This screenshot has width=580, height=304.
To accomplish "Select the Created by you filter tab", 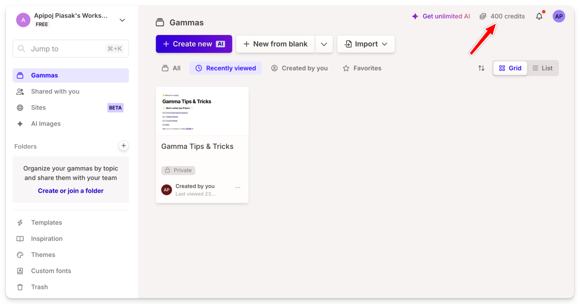I will [x=299, y=68].
